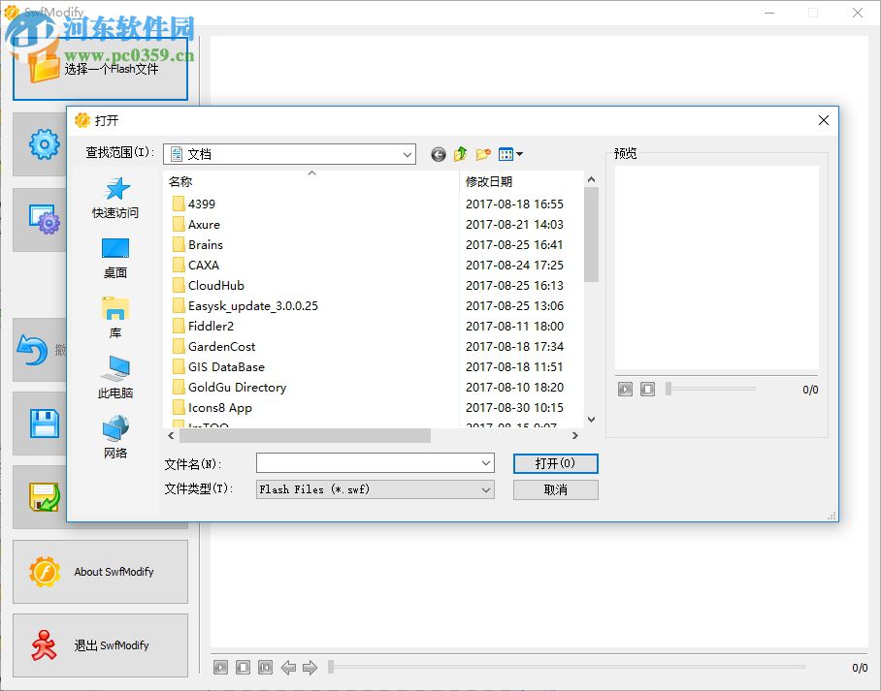
Task: Go up one folder level in the dialog
Action: coord(462,153)
